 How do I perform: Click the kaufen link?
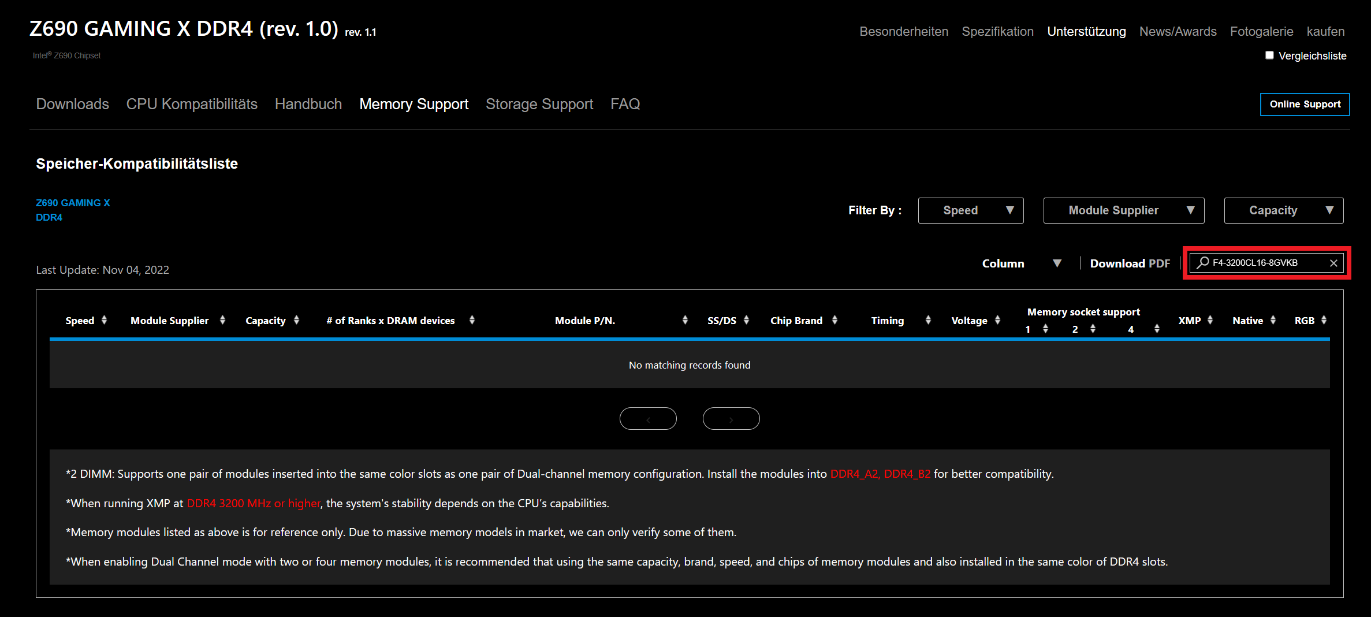[1326, 31]
